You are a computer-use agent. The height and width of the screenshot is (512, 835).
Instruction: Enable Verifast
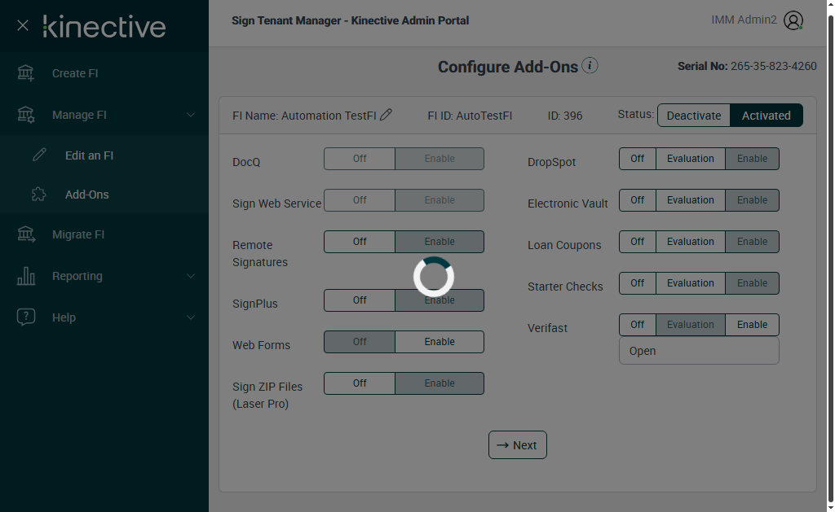click(752, 324)
